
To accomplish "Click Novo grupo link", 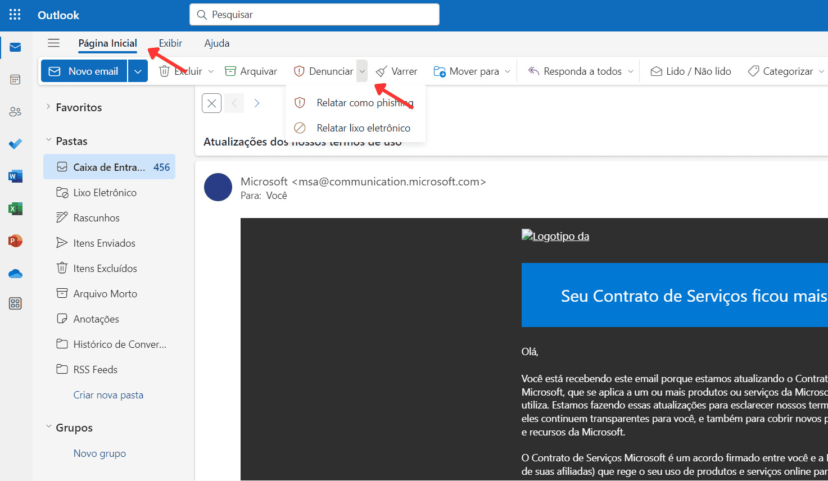I will coord(99,453).
